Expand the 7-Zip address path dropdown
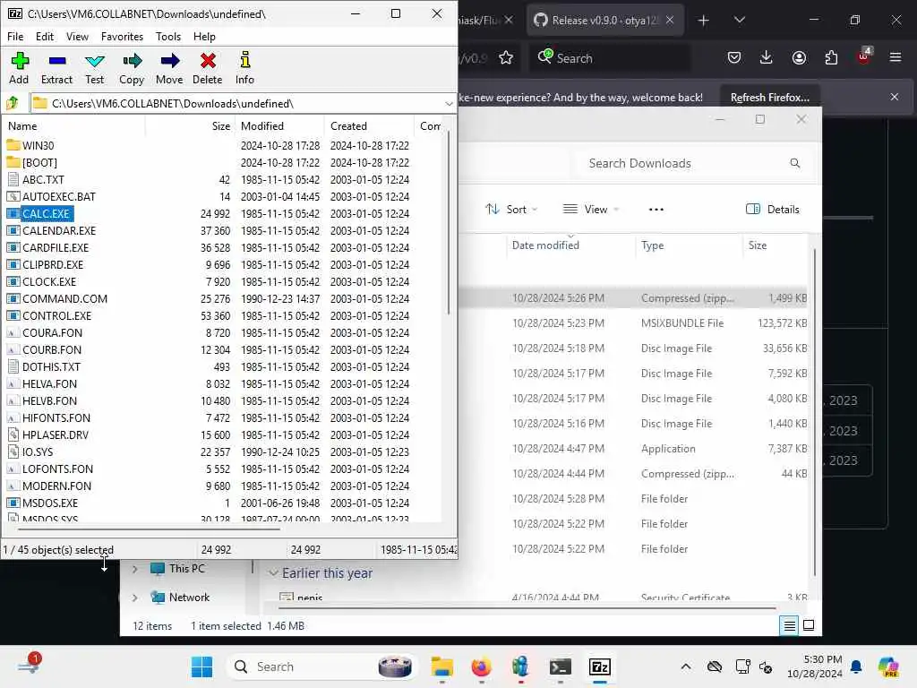This screenshot has height=688, width=917. pos(449,104)
